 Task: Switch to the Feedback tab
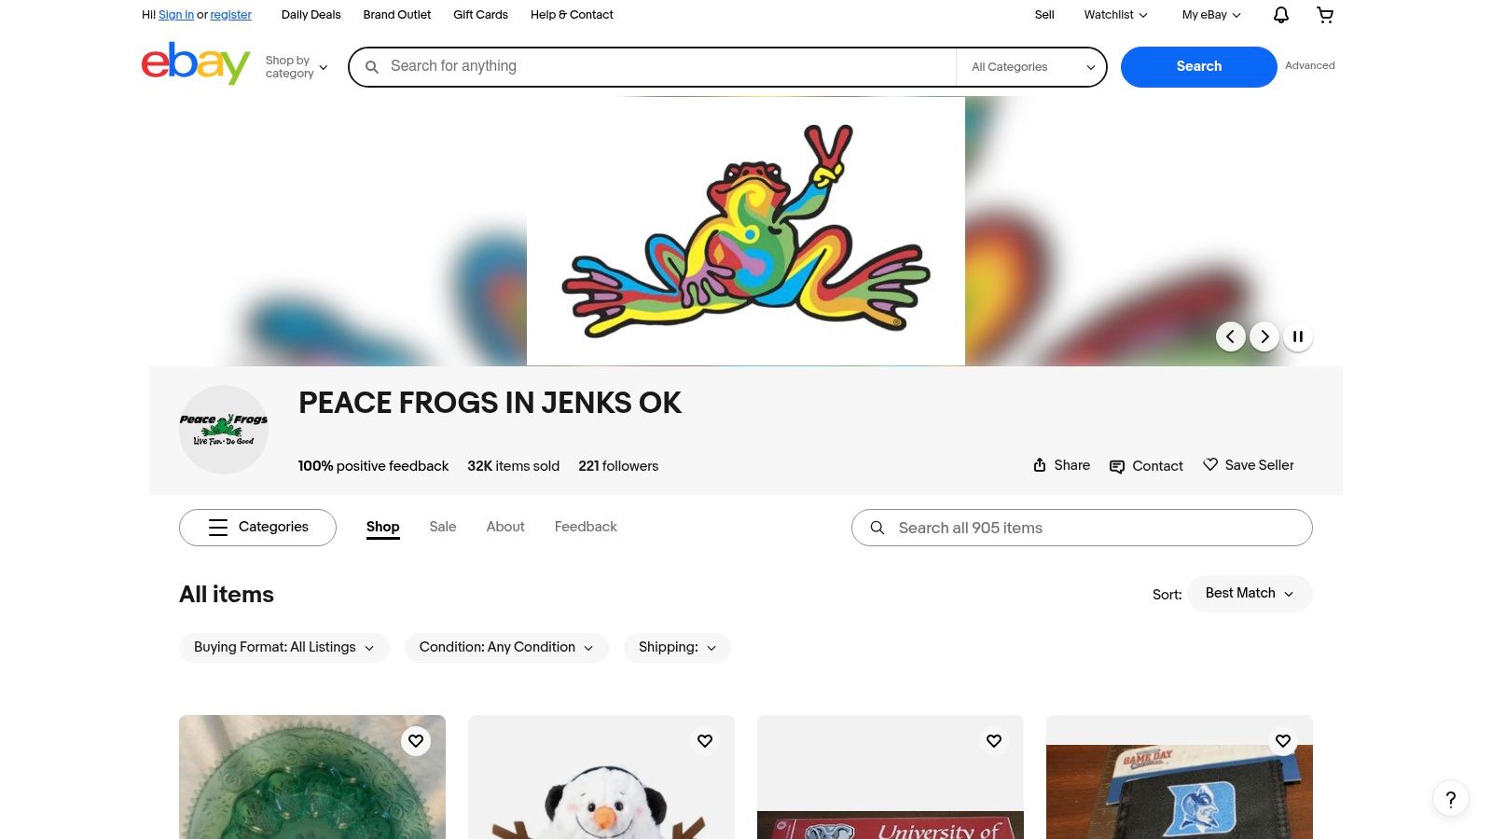coord(586,527)
